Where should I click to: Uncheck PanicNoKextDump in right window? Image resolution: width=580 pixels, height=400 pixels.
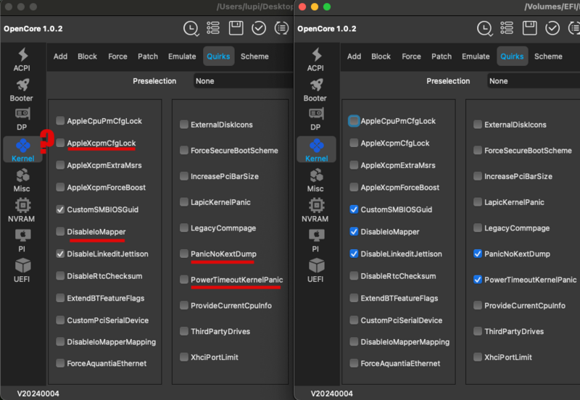(478, 254)
